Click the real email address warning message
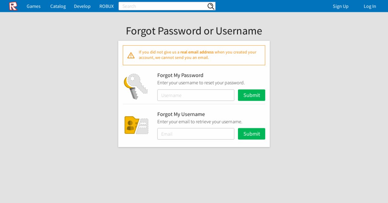Viewport: 388px width, 203px height. pyautogui.click(x=197, y=55)
